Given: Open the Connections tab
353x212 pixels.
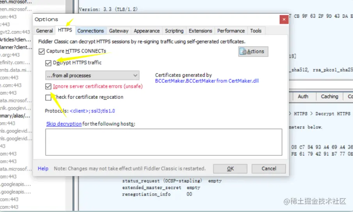Looking at the screenshot, I should tap(91, 31).
